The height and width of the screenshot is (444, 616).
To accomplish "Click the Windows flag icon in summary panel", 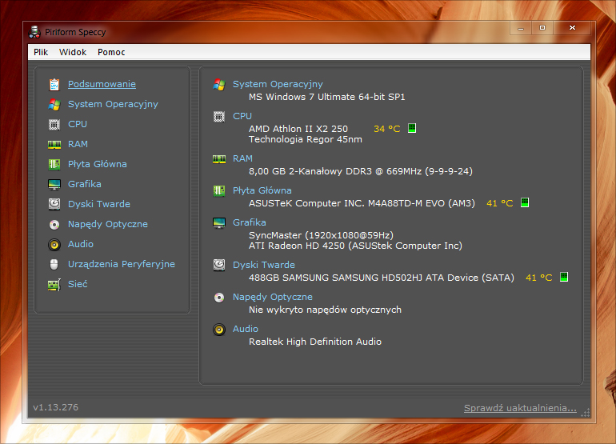I will click(219, 85).
